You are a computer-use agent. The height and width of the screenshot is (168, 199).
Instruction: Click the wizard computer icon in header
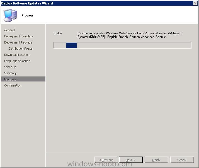click(10, 15)
